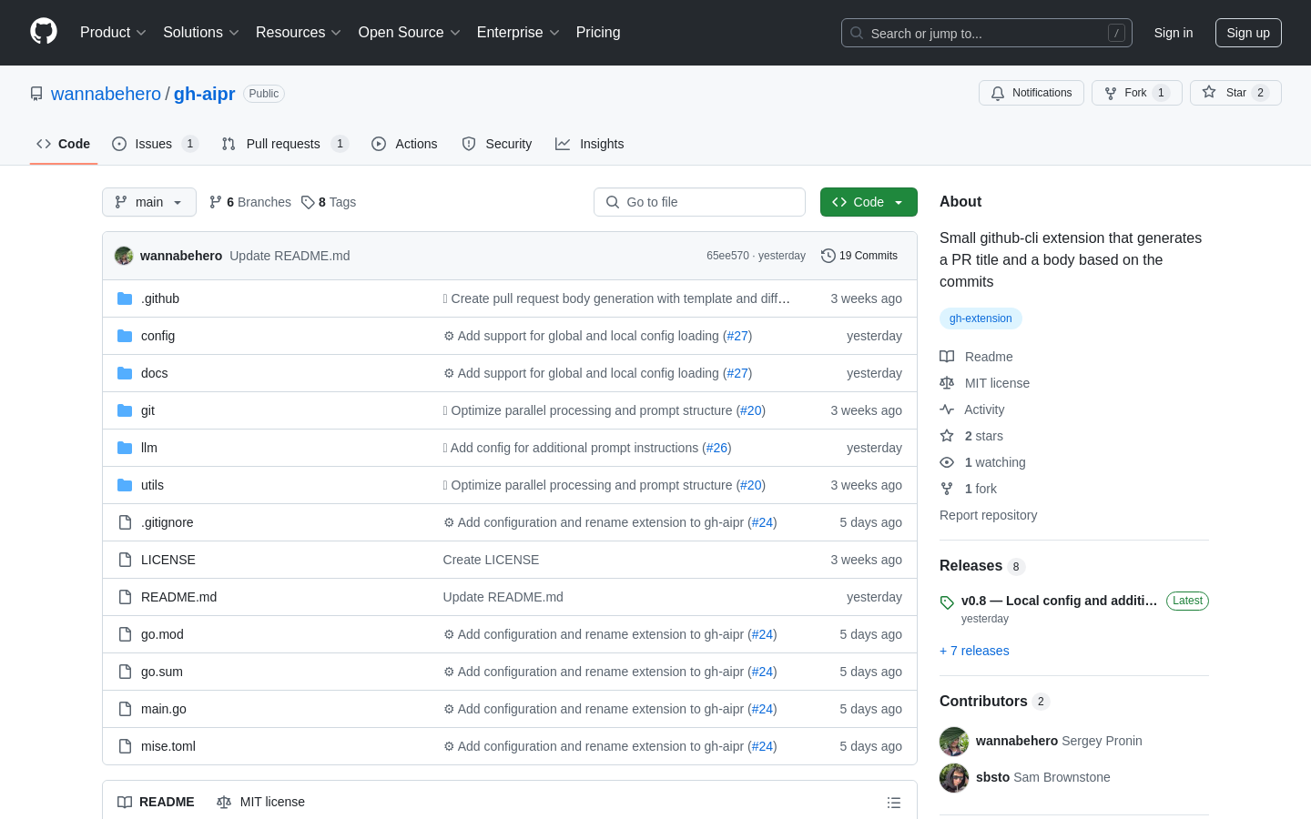Open the mise.toml file
1311x819 pixels.
pyautogui.click(x=168, y=746)
